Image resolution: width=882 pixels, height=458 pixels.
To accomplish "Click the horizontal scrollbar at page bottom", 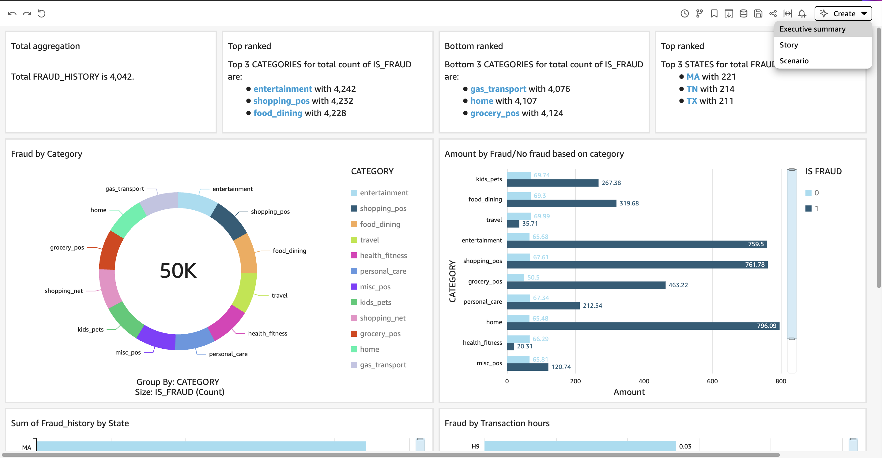I will pos(390,455).
